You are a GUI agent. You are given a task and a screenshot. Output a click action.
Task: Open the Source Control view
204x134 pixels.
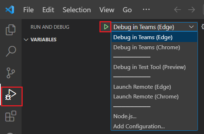pyautogui.click(x=10, y=73)
